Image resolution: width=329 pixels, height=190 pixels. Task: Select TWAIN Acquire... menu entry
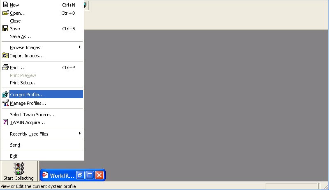pyautogui.click(x=42, y=122)
